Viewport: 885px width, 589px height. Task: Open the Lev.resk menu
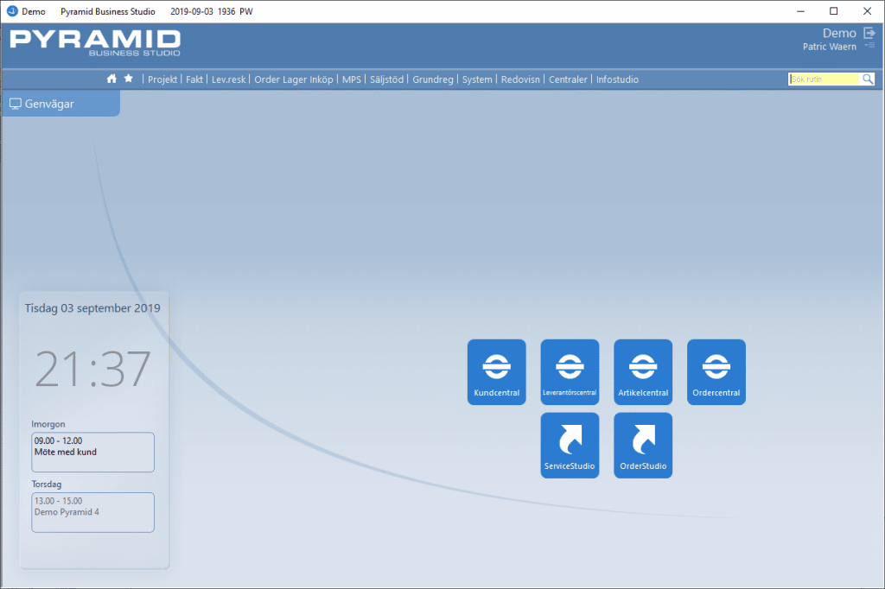tap(228, 79)
